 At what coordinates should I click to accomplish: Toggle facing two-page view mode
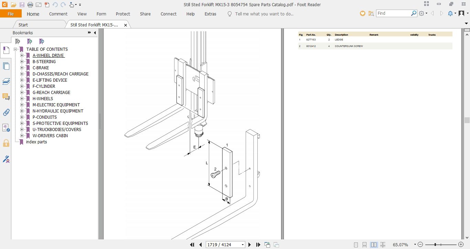coord(374,245)
